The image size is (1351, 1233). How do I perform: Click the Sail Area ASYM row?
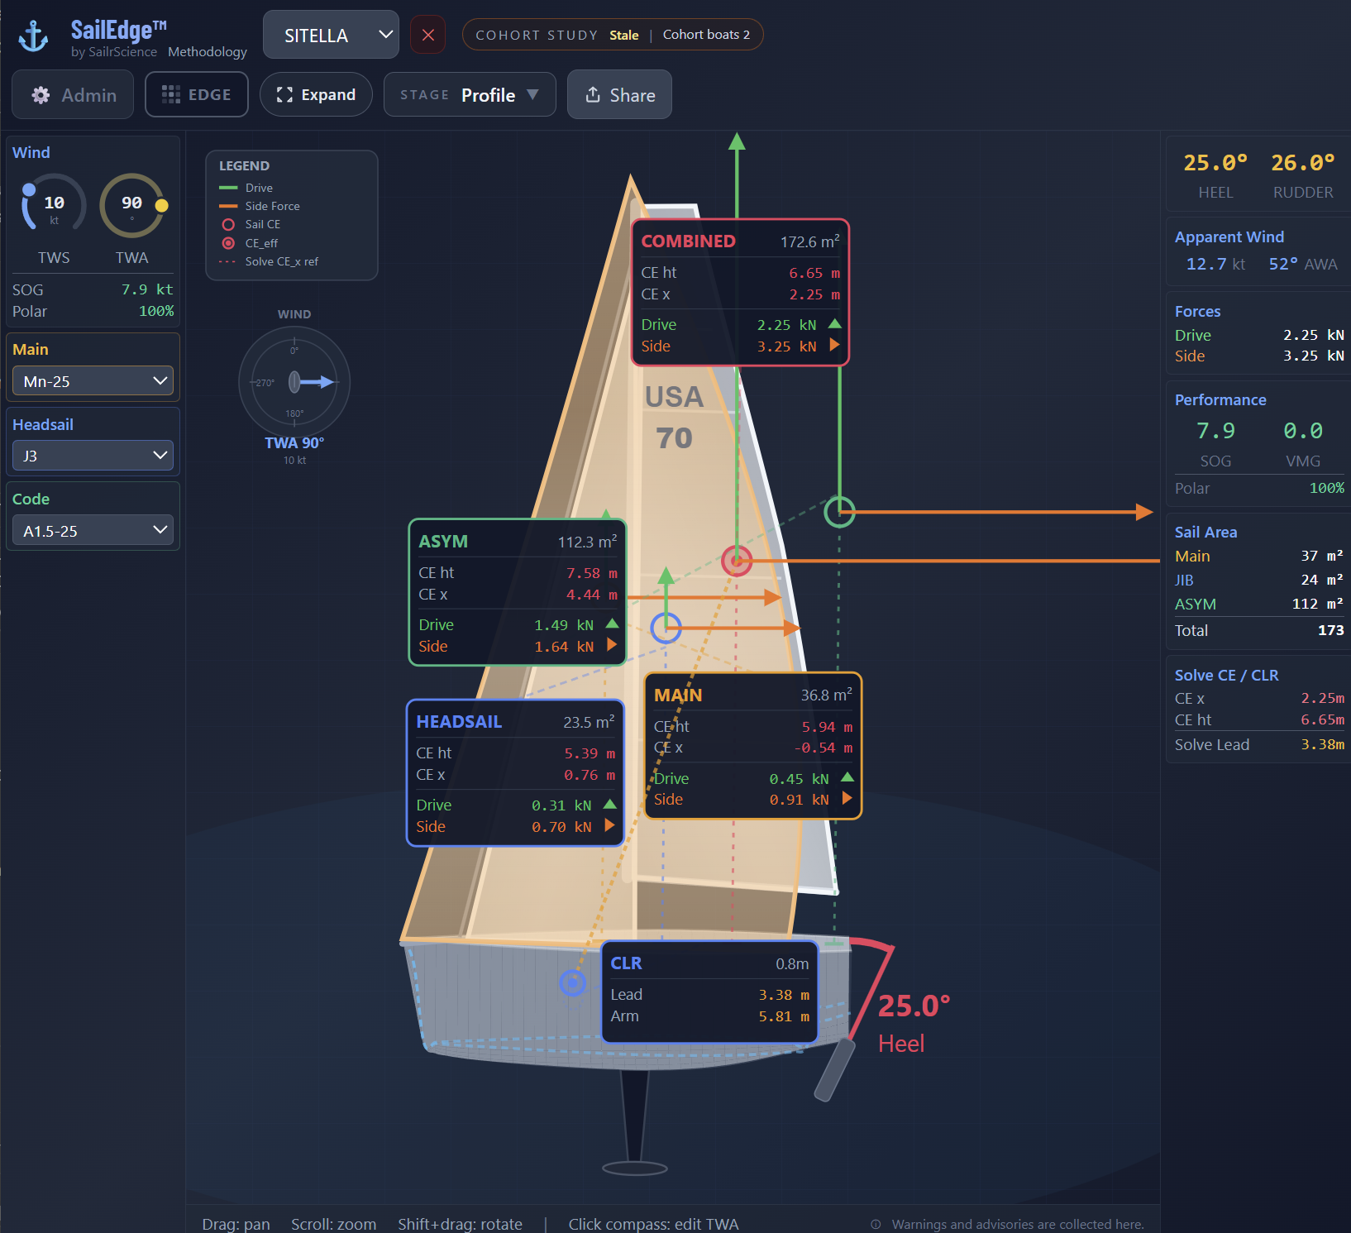pos(1259,605)
